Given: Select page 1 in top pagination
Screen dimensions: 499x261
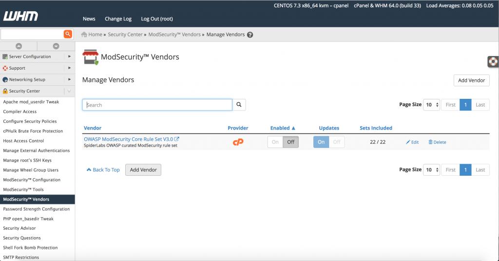Looking at the screenshot, I should coord(465,105).
